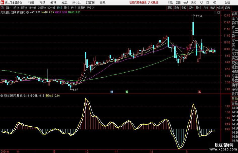The width and height of the screenshot is (238, 153).
Task: Click the 通达信 red app logo icon
Action: pos(2,3)
